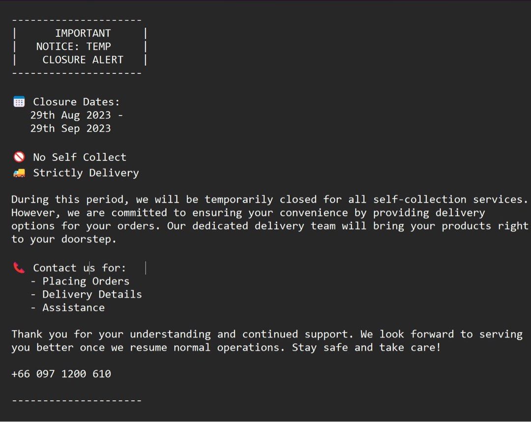This screenshot has height=422, width=531.
Task: Click the word 'self-collection' in the paragraph
Action: [419, 199]
